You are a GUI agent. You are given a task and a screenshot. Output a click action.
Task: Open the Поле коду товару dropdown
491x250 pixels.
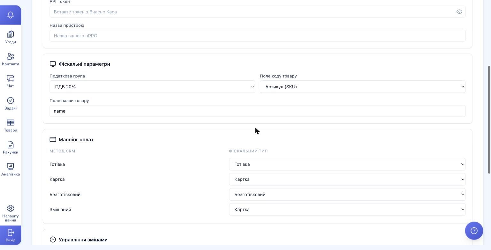click(363, 87)
